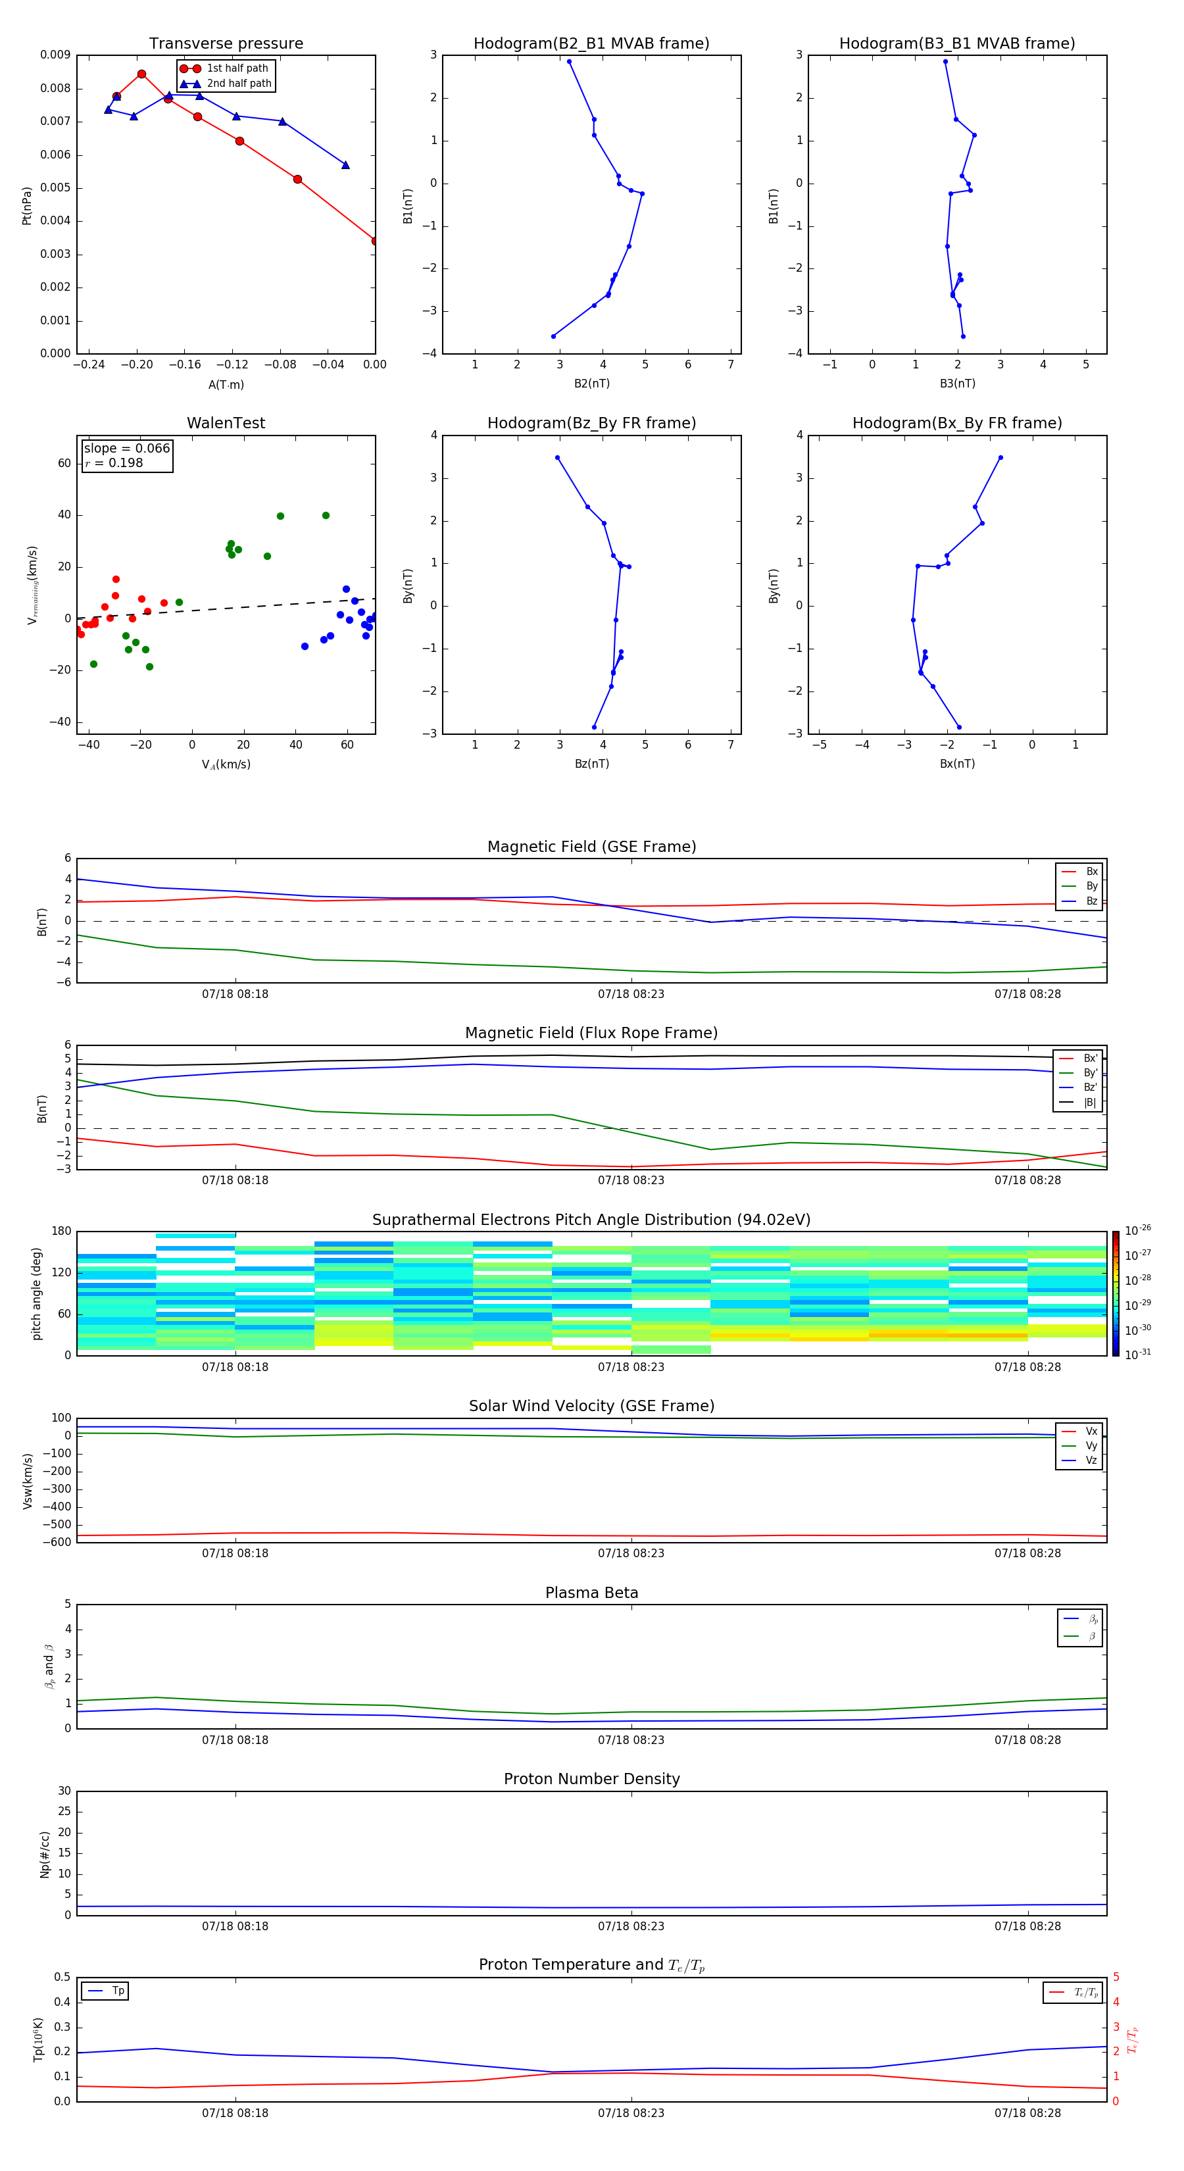
Task: Click '07/18 08:23' tick under GSE field plot
Action: tap(631, 995)
